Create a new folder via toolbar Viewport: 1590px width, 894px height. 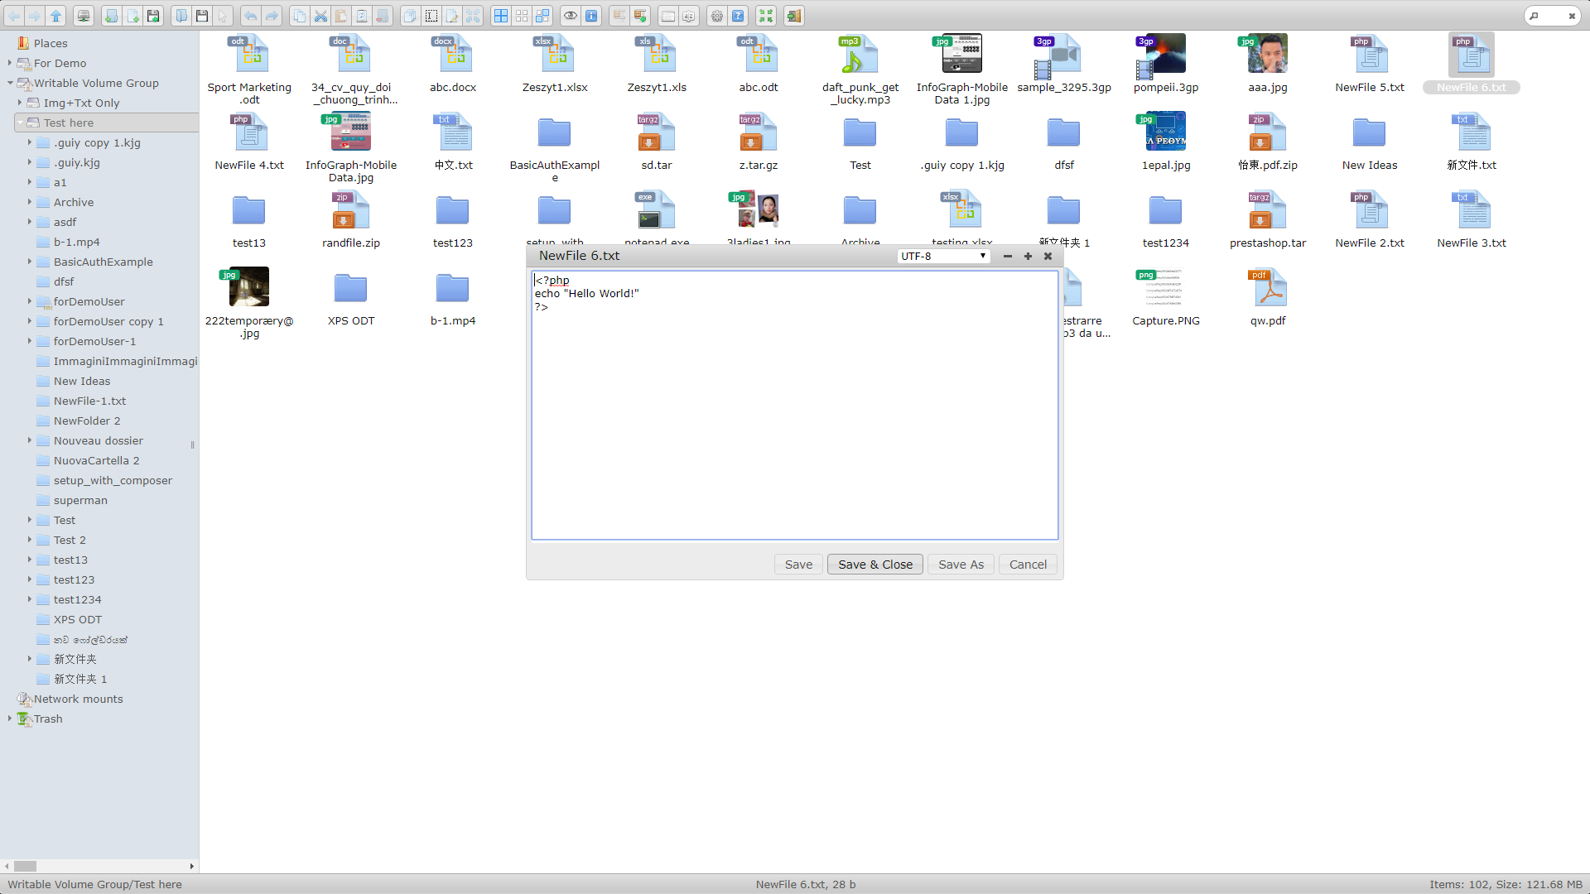click(111, 16)
